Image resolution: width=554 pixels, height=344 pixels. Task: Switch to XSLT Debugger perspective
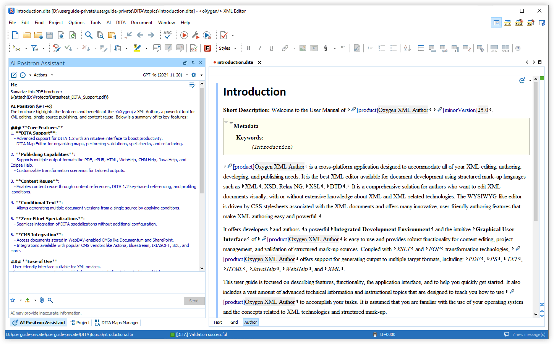point(519,23)
